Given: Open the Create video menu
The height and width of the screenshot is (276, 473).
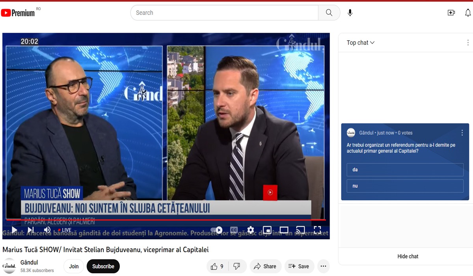Looking at the screenshot, I should pos(451,13).
